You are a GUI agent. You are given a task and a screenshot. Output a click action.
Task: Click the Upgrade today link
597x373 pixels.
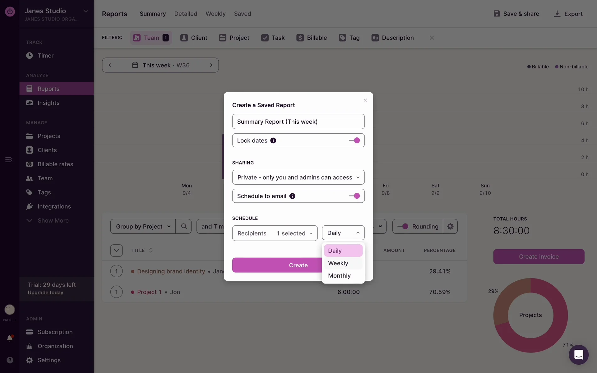45,292
